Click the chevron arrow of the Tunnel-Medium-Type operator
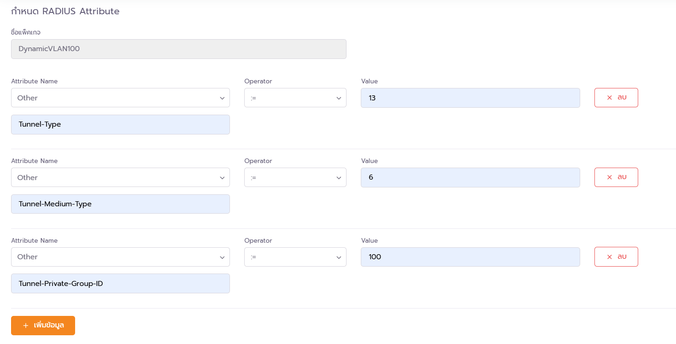676x344 pixels. click(x=338, y=178)
